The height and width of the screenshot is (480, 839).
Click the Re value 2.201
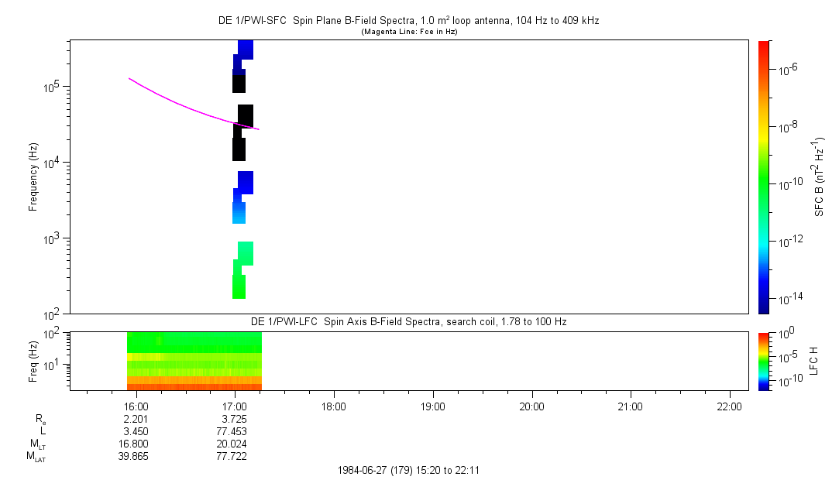click(136, 419)
